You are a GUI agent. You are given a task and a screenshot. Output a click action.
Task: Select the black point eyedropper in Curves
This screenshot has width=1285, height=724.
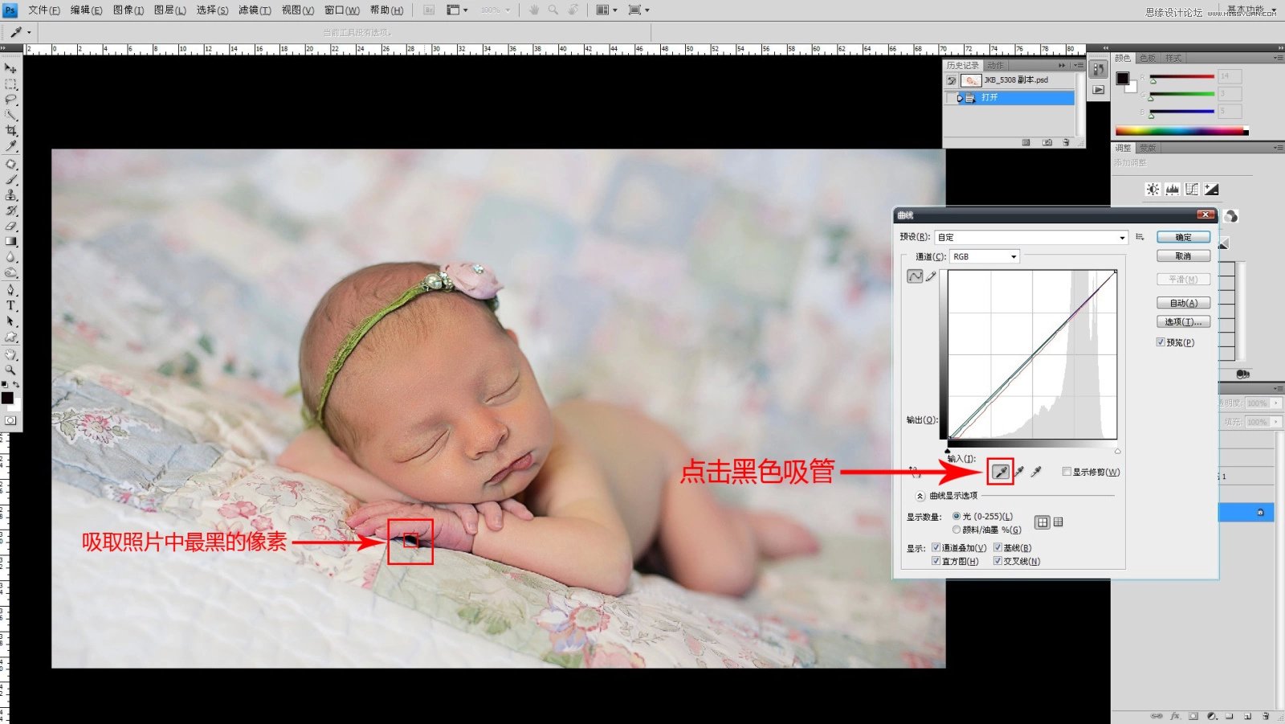point(1001,472)
